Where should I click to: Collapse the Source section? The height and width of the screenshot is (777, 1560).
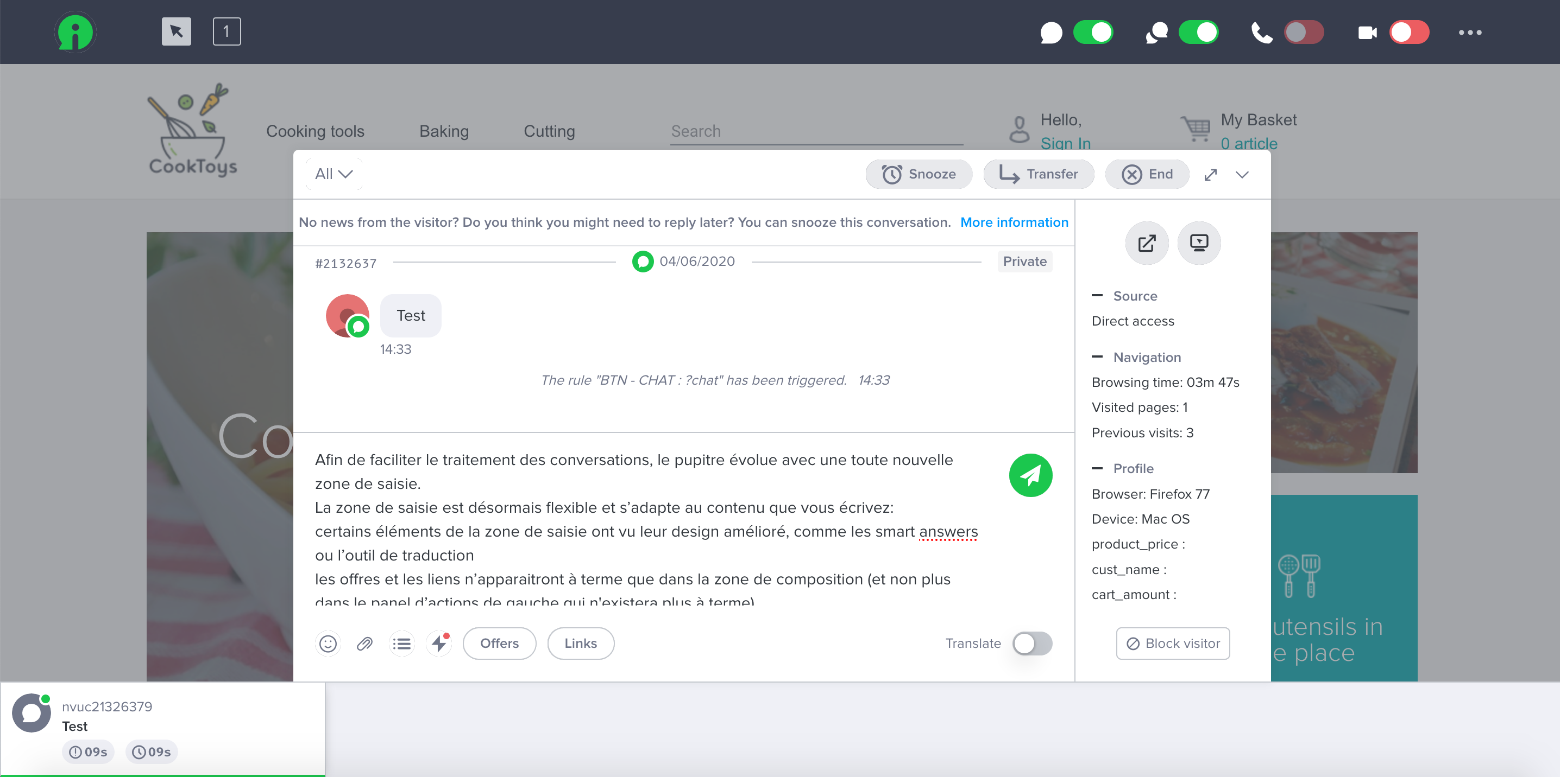(x=1097, y=296)
